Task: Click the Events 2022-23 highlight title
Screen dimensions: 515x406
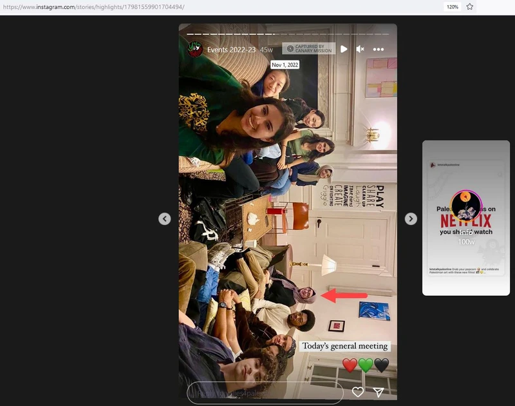Action: pyautogui.click(x=231, y=50)
